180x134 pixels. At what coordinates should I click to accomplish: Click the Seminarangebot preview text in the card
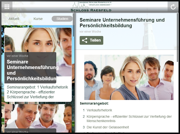(37, 92)
